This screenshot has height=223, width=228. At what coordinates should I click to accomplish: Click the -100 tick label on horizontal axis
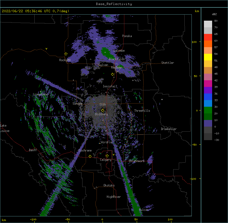pos(33,220)
